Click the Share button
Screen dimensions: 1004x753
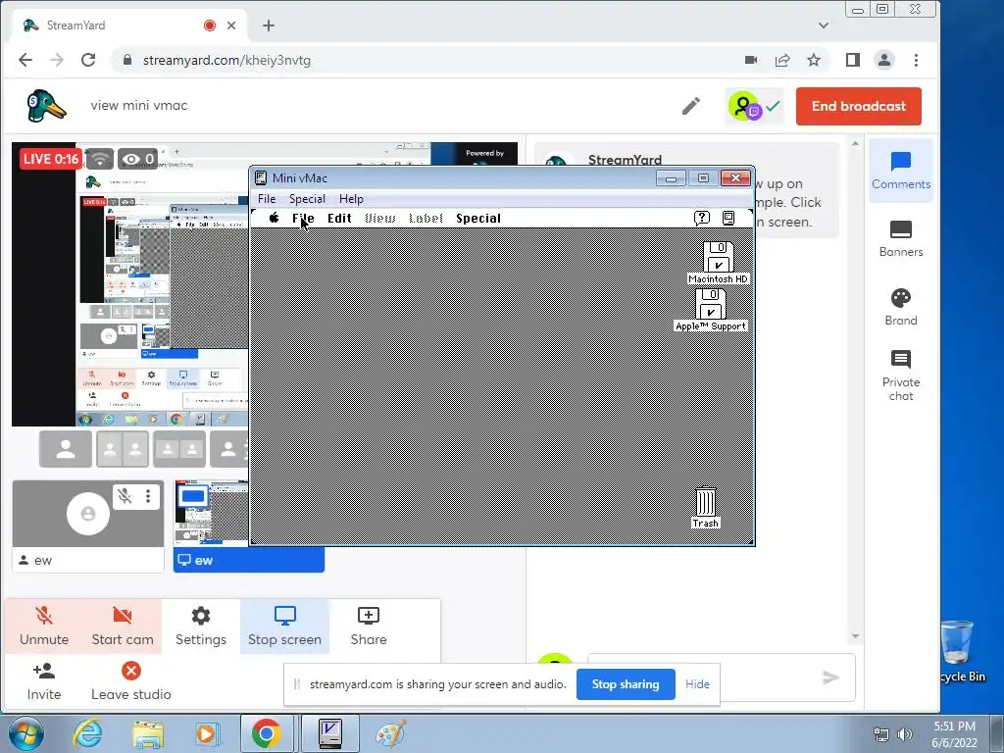click(x=369, y=627)
